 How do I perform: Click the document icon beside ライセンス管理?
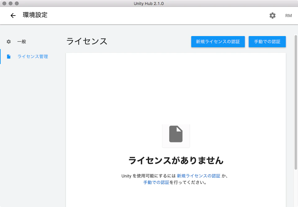pos(9,56)
